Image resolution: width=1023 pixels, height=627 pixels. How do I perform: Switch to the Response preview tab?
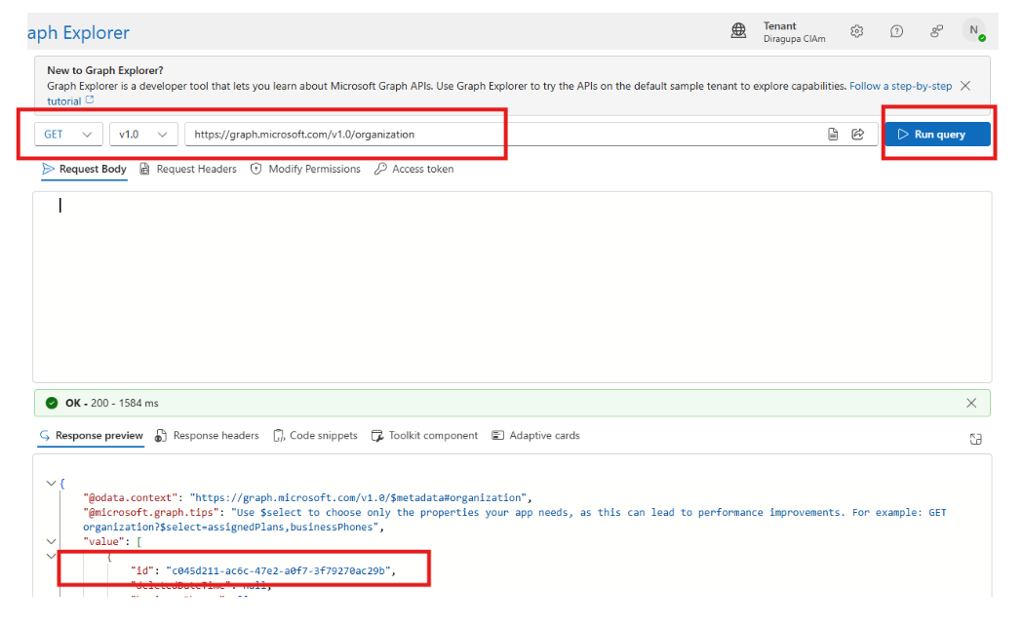click(91, 436)
